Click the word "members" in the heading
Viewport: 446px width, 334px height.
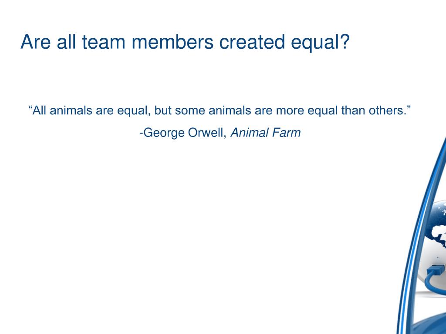172,42
